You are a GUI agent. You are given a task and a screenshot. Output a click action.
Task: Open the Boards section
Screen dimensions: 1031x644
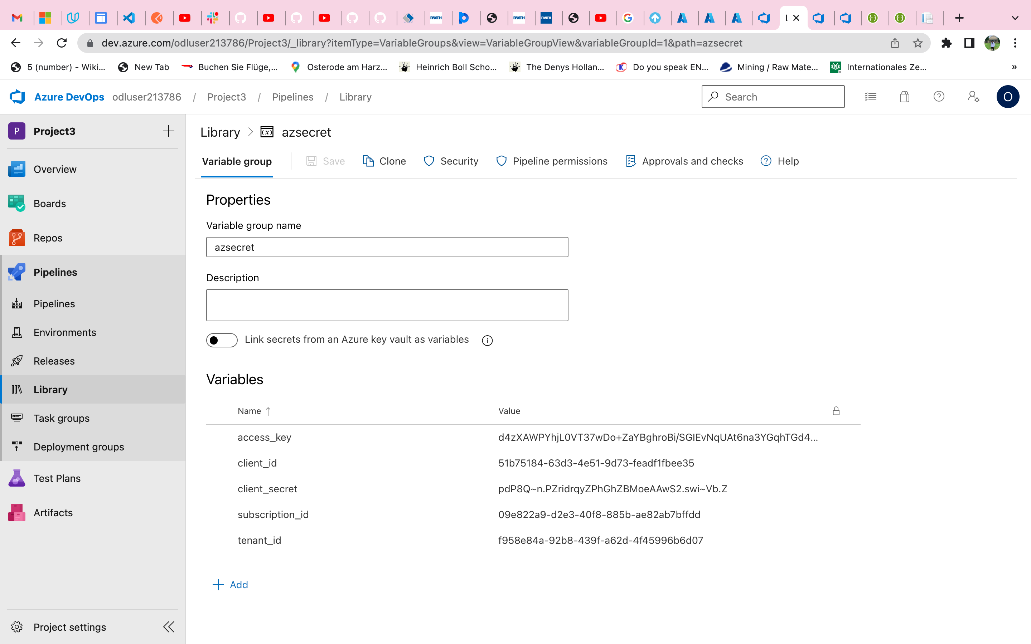click(50, 203)
